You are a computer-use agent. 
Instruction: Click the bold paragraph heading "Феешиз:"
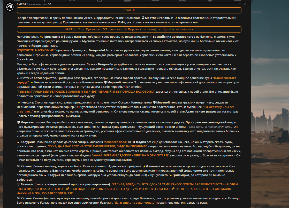[x=27, y=102]
